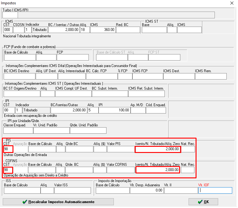Viewport: 238px width, 208px height.
Task: Click PIS Nat. Rec. field
Action: point(188,149)
